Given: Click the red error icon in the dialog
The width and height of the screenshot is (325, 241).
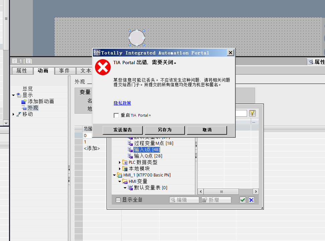Looking at the screenshot, I should [x=103, y=67].
